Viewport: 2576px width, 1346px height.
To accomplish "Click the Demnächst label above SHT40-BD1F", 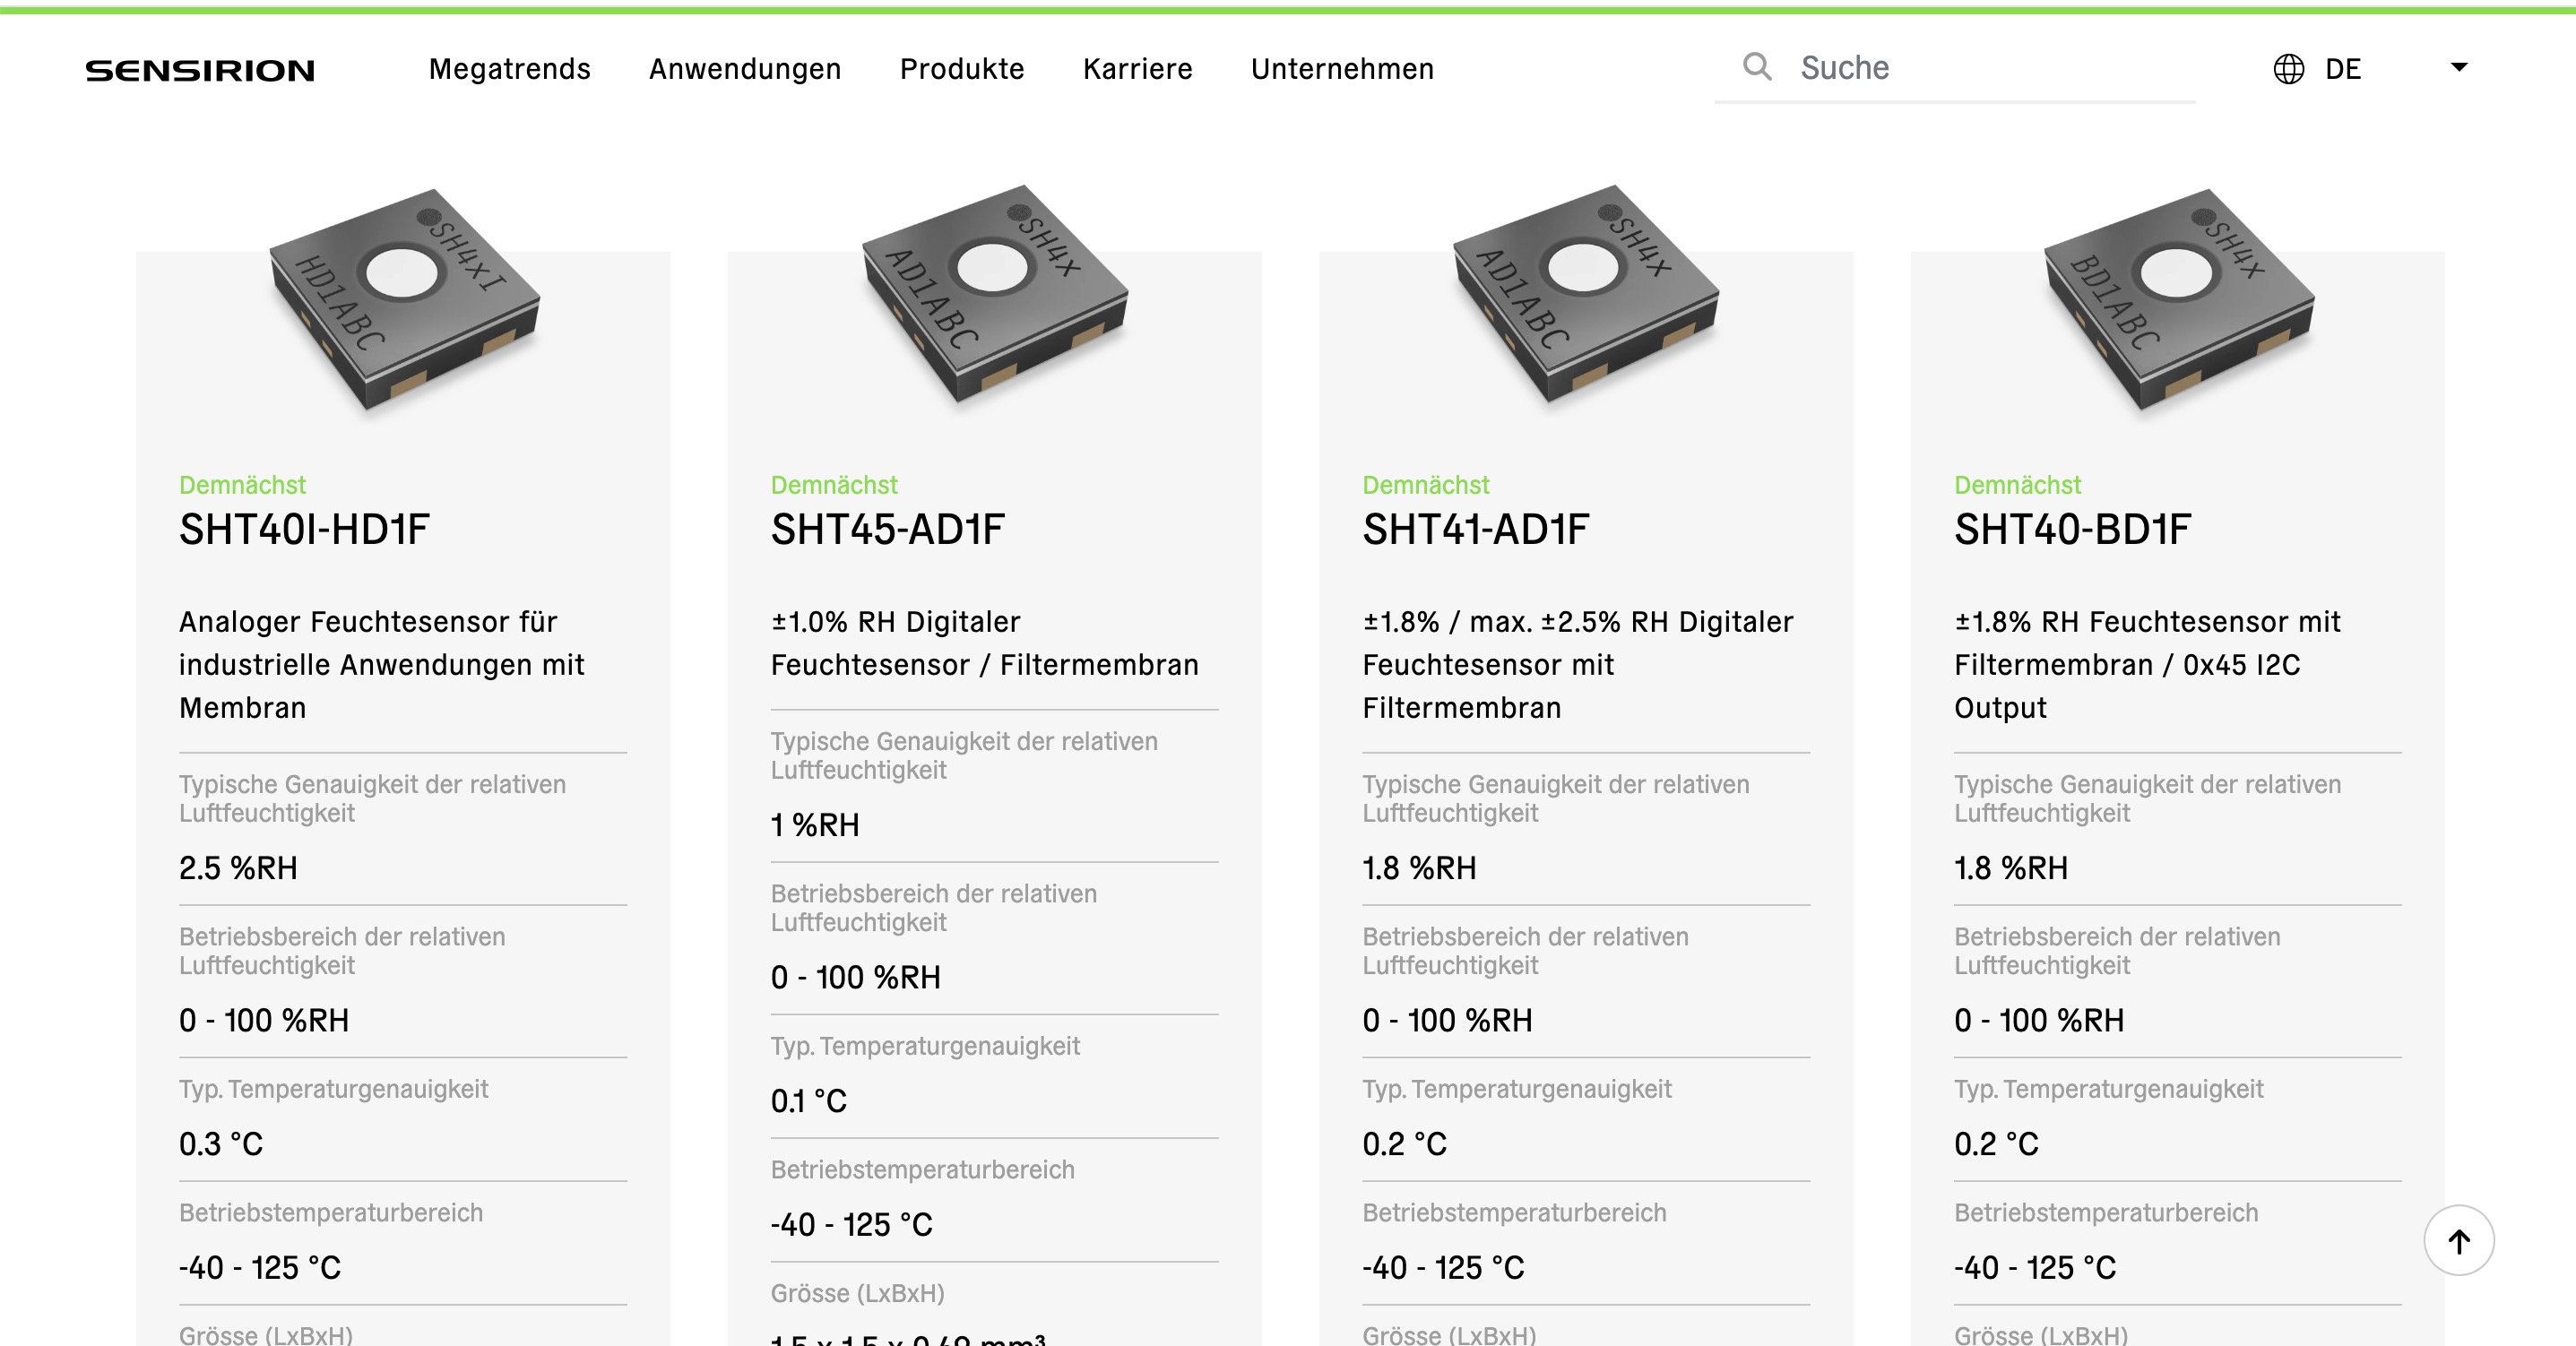I will coord(2018,485).
